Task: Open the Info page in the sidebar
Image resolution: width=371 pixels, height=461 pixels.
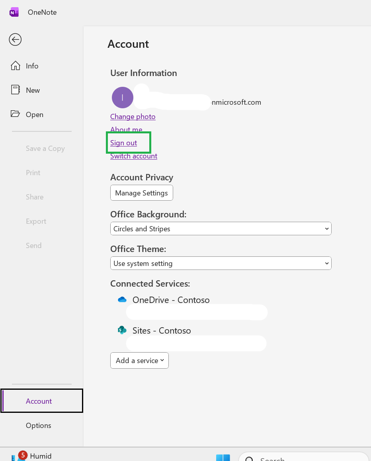Action: (32, 66)
